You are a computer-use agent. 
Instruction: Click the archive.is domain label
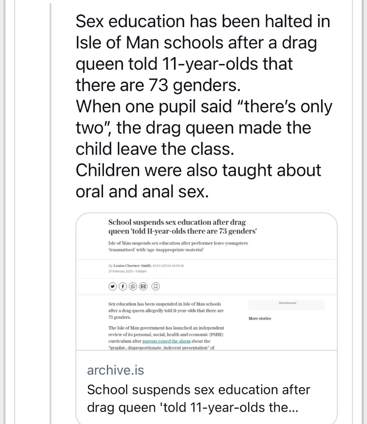point(115,370)
